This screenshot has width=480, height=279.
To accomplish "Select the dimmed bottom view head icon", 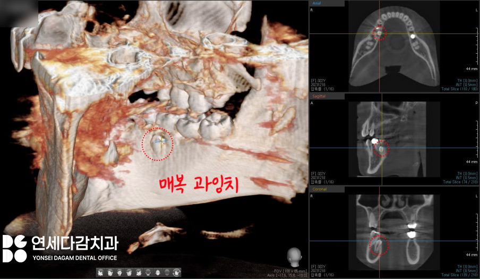I will pos(167,272).
